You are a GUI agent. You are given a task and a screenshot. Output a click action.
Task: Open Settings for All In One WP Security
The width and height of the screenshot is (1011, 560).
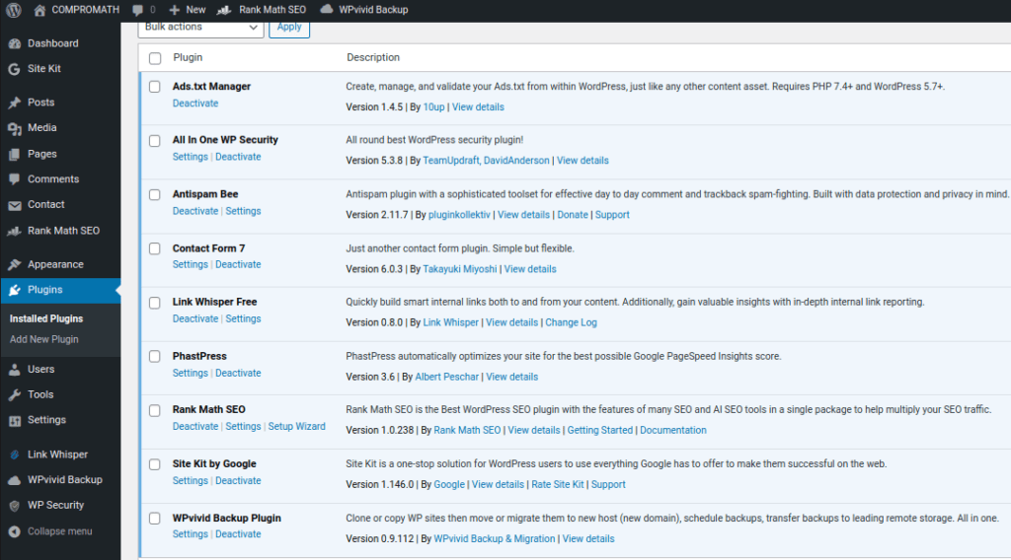click(x=191, y=157)
